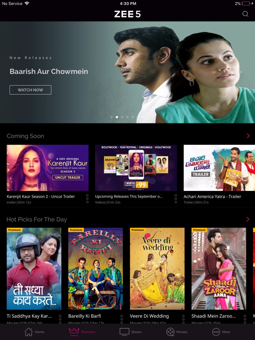The height and width of the screenshot is (340, 255).
Task: Open the search magnifier icon
Action: coord(245,14)
